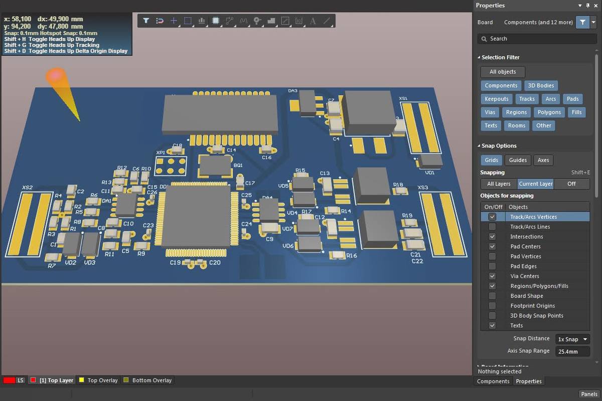Click the yellow Top Overlay color swatch
This screenshot has height=401, width=602.
pyautogui.click(x=82, y=380)
